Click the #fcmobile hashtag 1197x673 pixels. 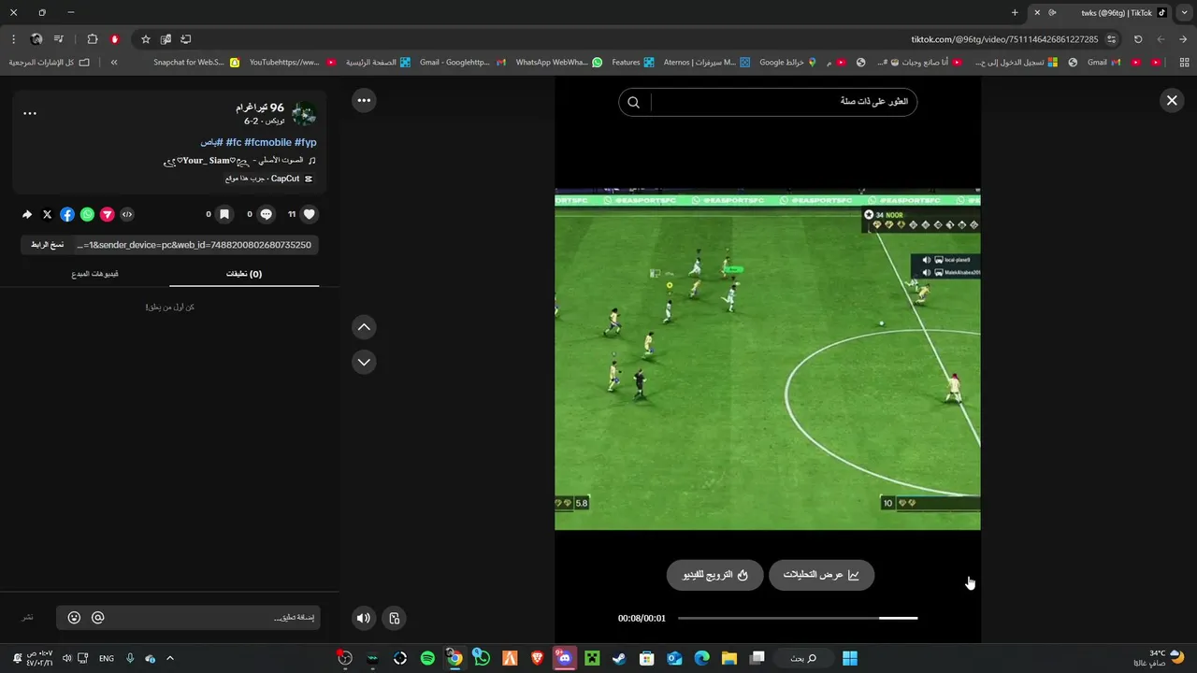tap(267, 142)
